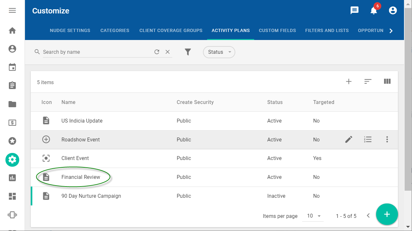This screenshot has width=412, height=231.
Task: Edit the Roadshow Event plan with pencil icon
Action: 349,139
